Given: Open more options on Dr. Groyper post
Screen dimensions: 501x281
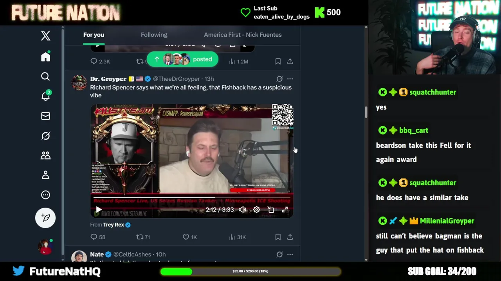Looking at the screenshot, I should 290,79.
